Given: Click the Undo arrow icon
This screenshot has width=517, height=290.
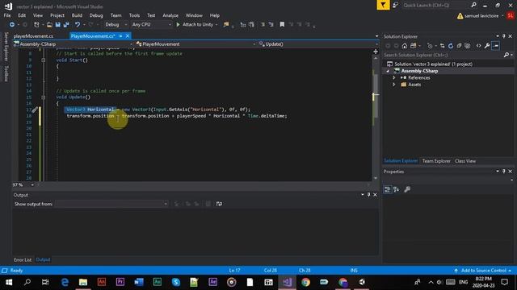Looking at the screenshot, I should [x=78, y=25].
